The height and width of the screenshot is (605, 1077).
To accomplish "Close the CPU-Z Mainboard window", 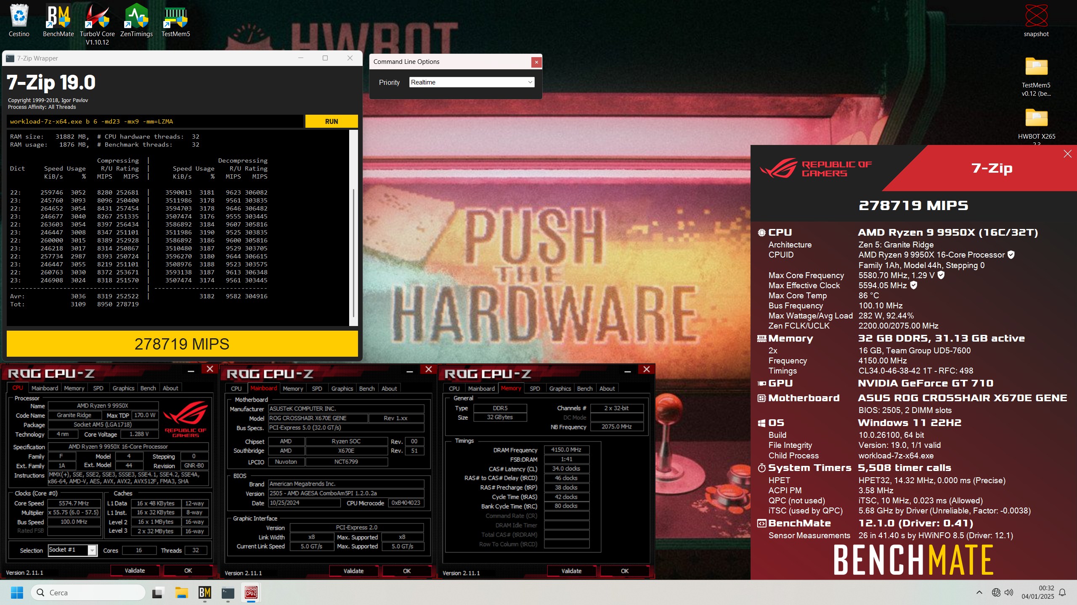I will click(x=428, y=369).
